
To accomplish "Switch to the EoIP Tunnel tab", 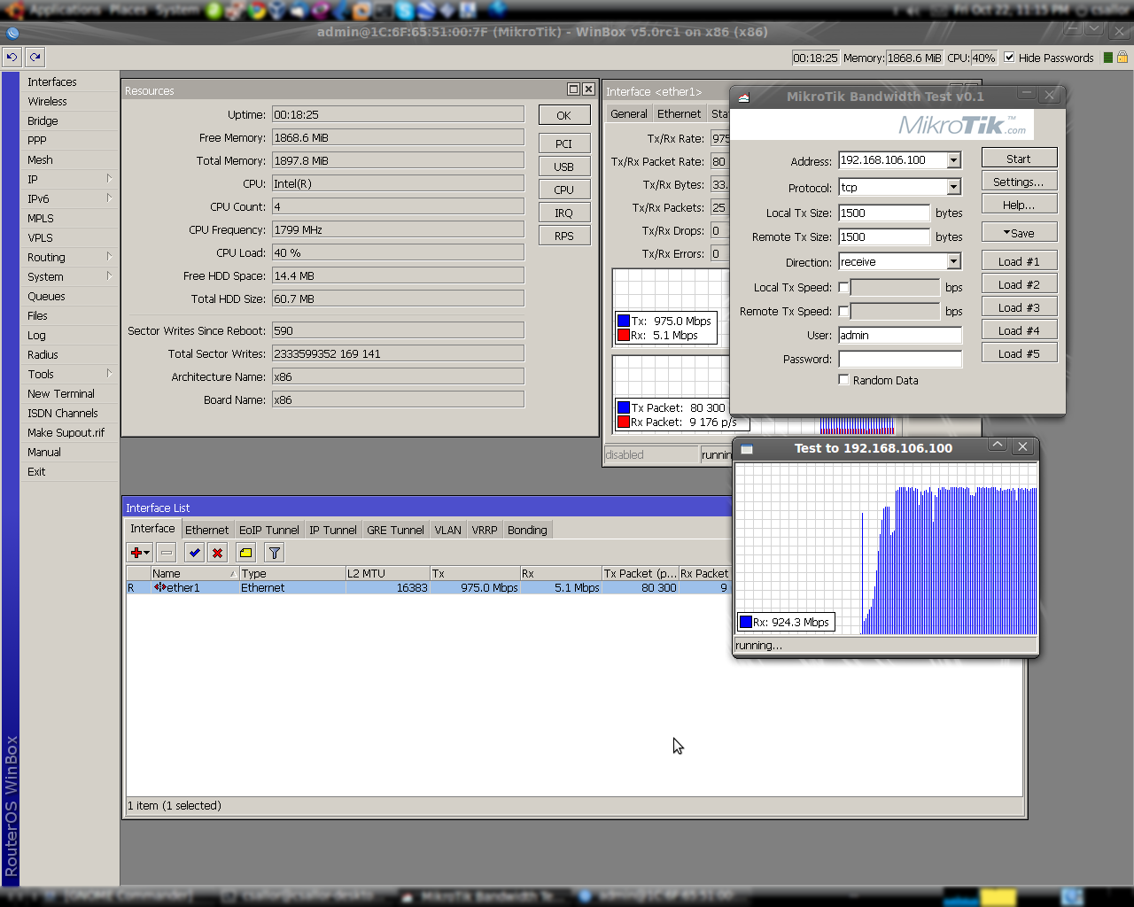I will [x=268, y=530].
